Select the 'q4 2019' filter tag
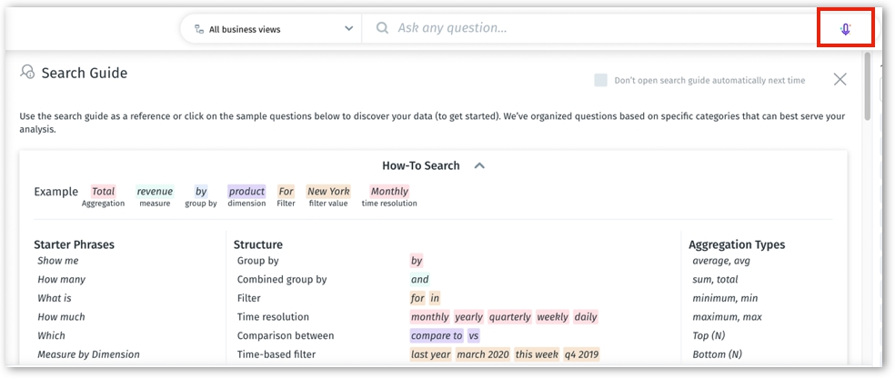 point(581,354)
